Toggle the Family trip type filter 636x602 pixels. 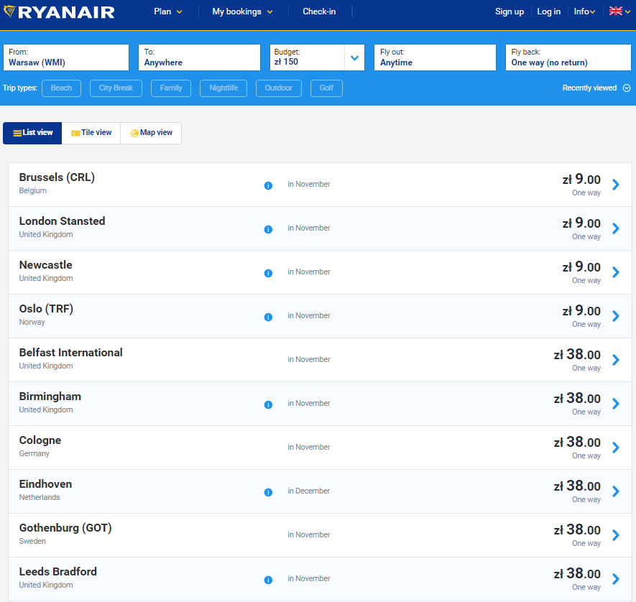coord(171,88)
